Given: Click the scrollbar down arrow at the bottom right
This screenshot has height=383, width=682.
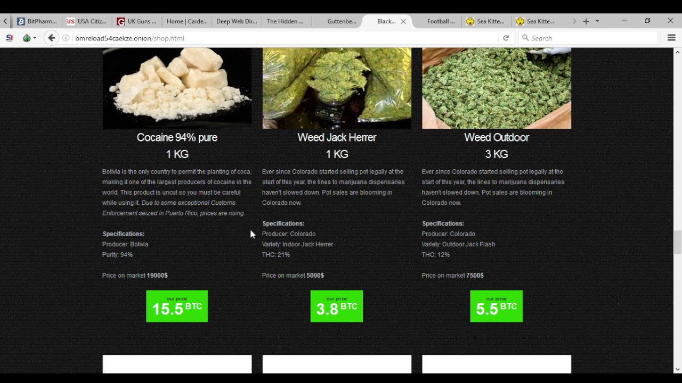Looking at the screenshot, I should click(x=677, y=369).
